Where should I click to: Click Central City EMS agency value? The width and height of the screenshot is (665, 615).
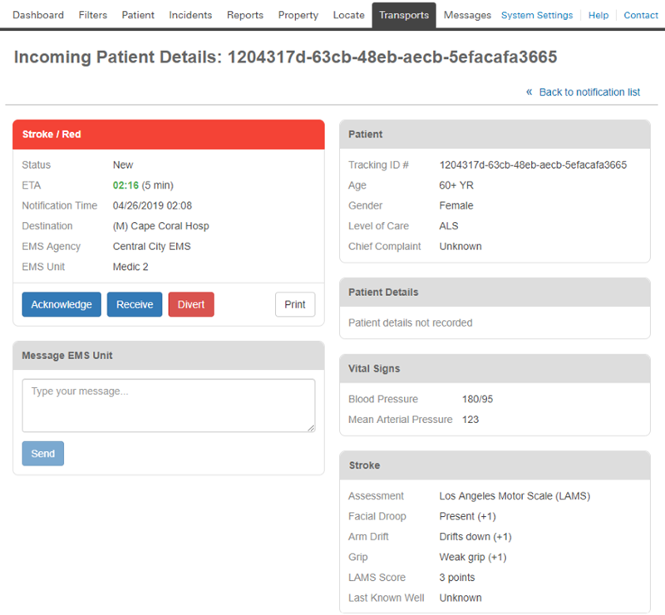point(152,247)
